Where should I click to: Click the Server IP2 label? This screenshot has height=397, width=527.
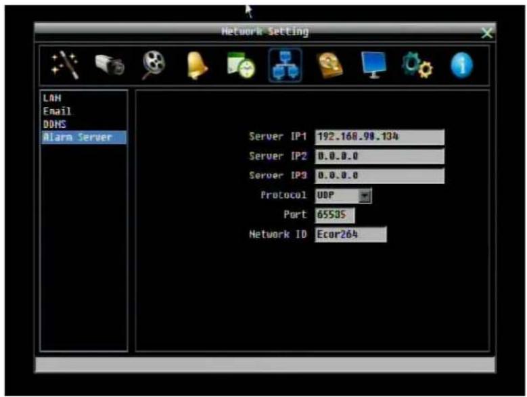(x=277, y=156)
